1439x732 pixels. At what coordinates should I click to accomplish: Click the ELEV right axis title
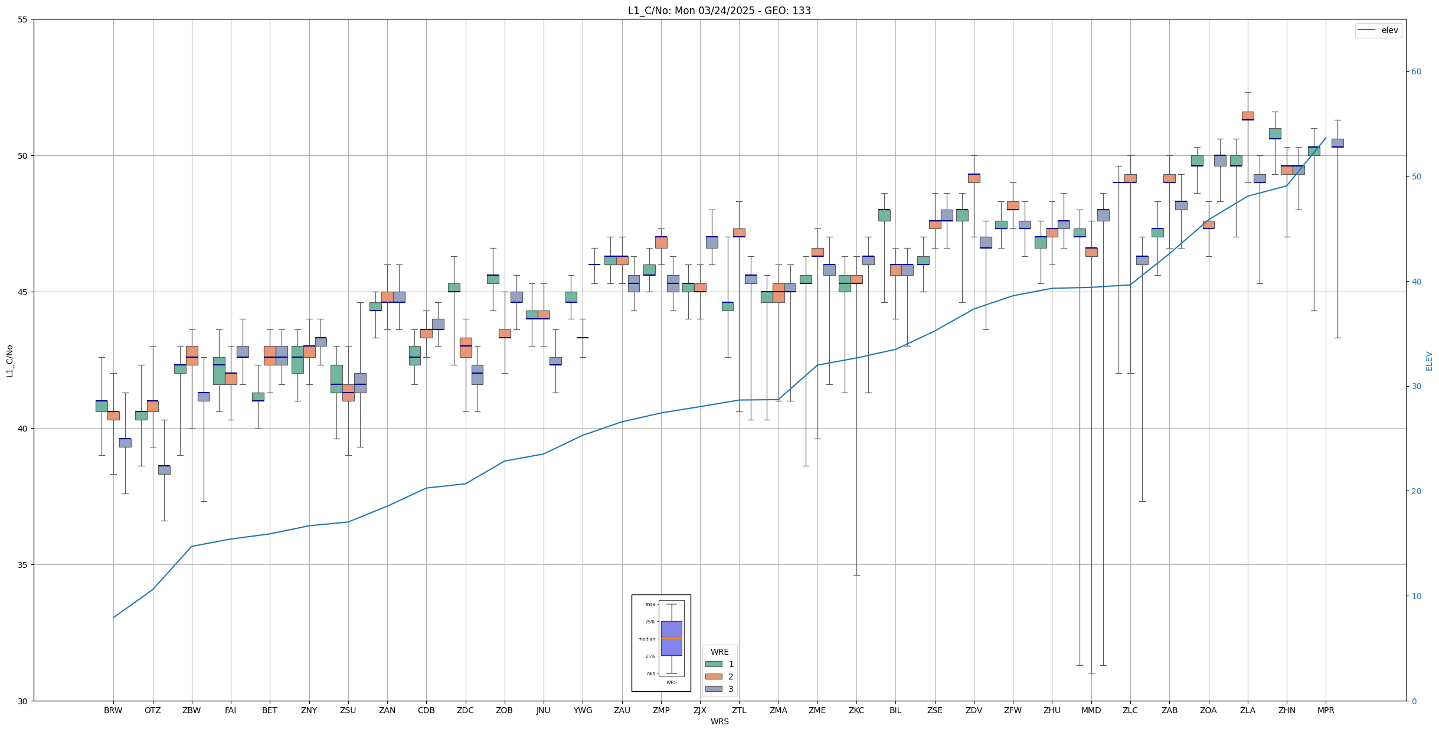1429,361
